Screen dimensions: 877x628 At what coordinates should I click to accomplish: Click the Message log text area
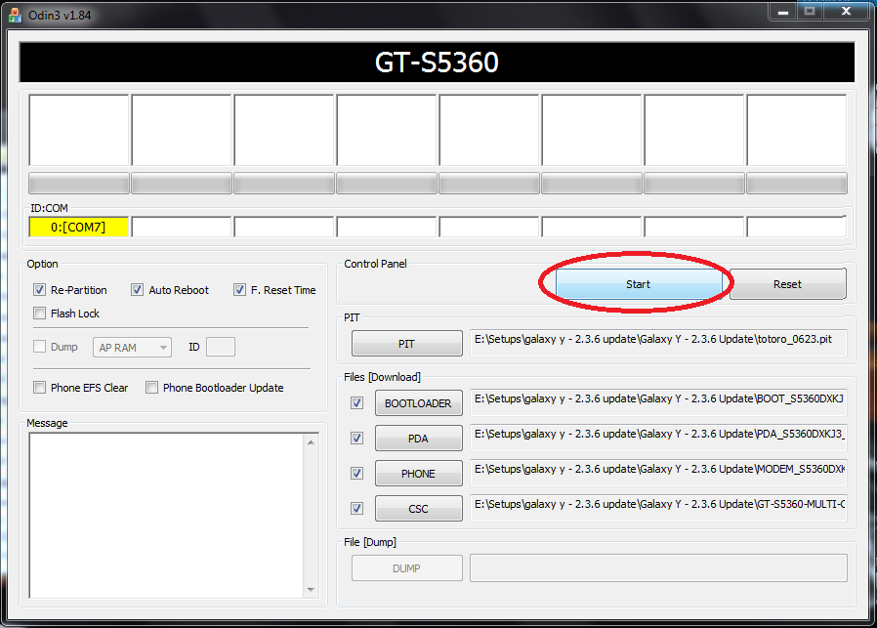point(166,515)
